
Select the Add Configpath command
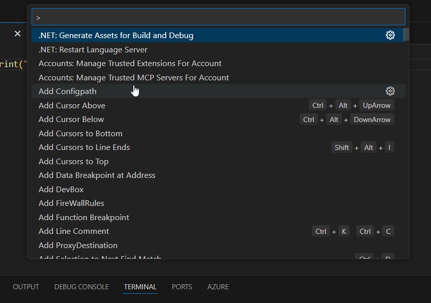(68, 92)
